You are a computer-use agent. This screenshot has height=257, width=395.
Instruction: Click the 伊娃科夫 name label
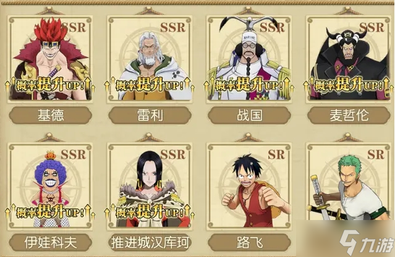(x=50, y=242)
